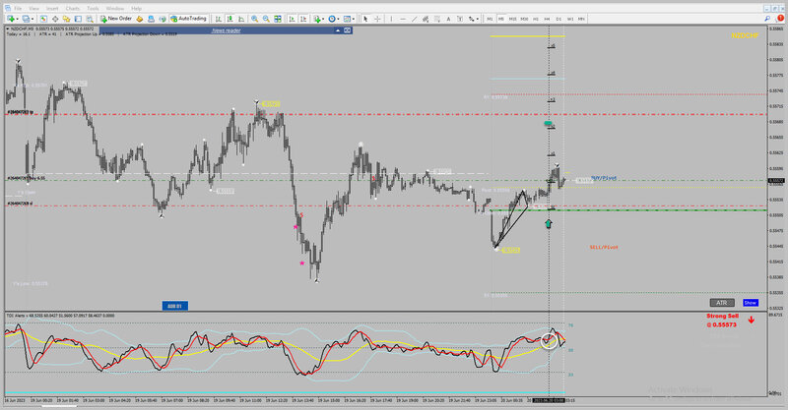Viewport: 788px width, 410px height.
Task: Switch chart to line chart type
Action: tap(241, 19)
